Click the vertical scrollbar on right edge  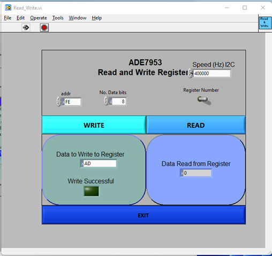268,140
